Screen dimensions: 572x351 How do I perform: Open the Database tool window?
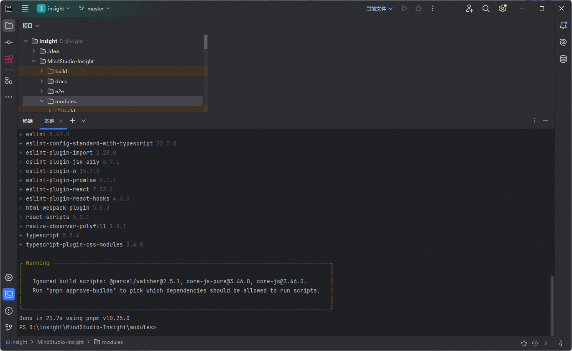563,59
